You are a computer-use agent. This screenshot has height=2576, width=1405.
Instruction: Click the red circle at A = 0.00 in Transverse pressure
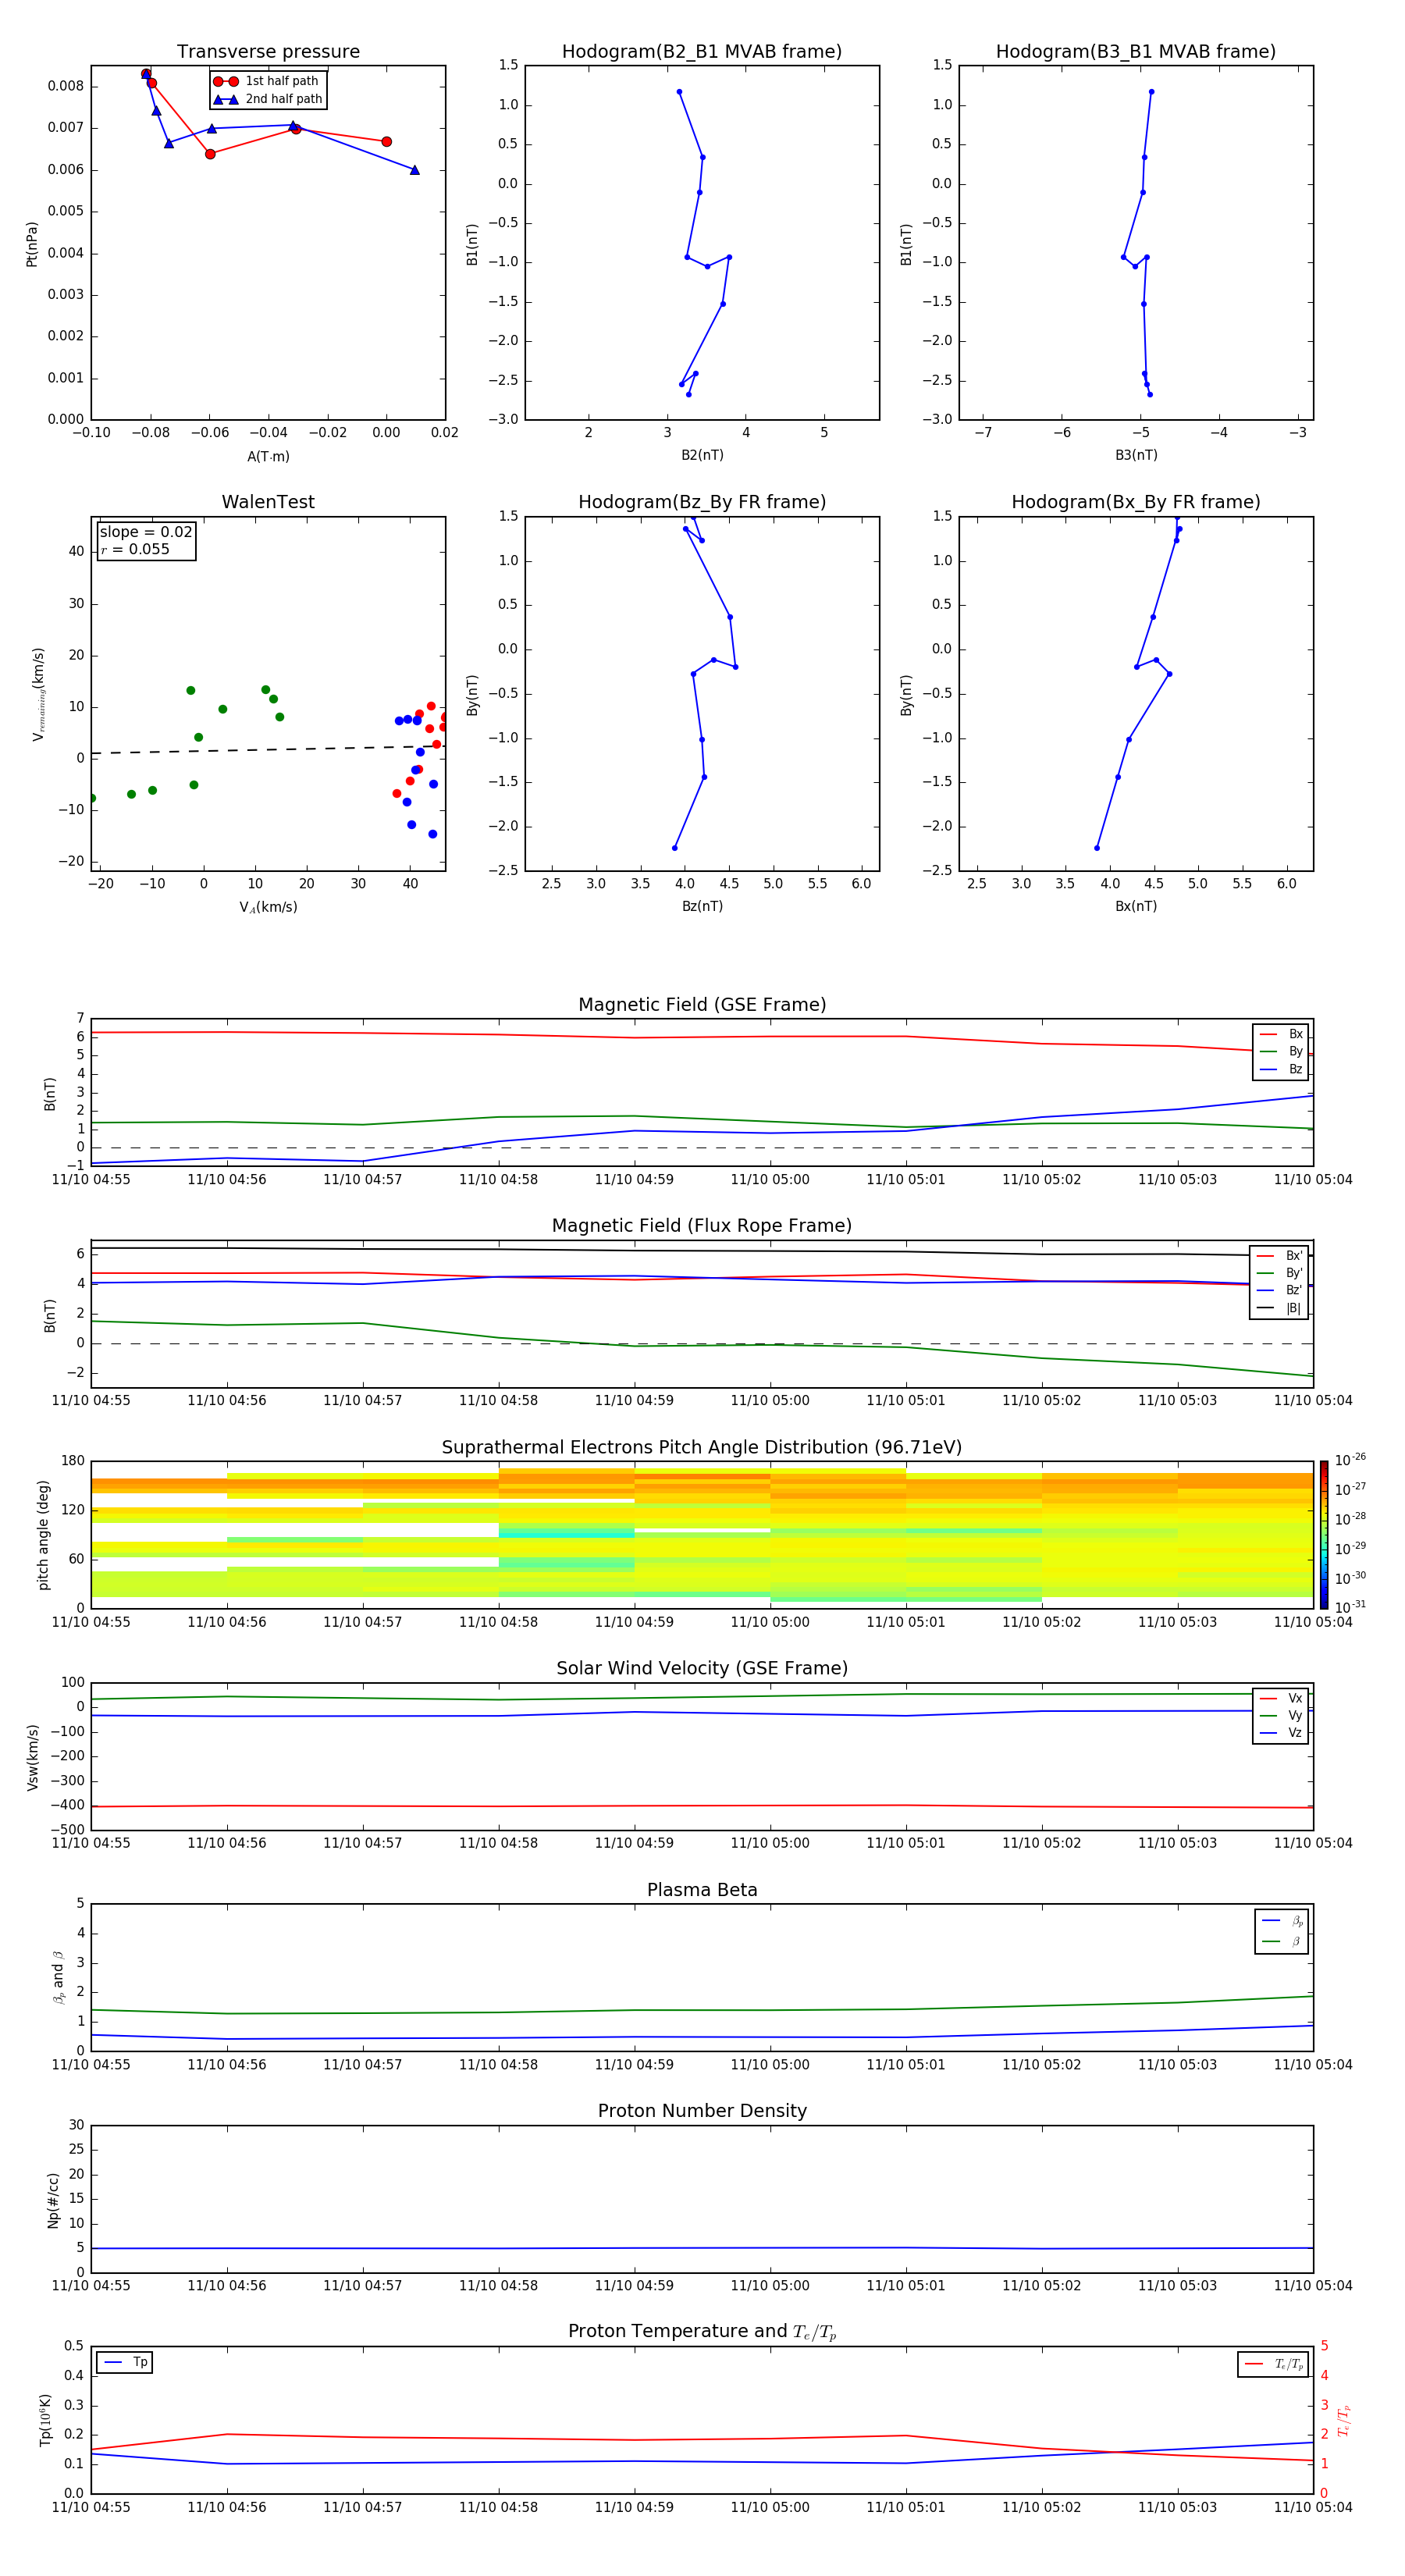click(x=387, y=142)
